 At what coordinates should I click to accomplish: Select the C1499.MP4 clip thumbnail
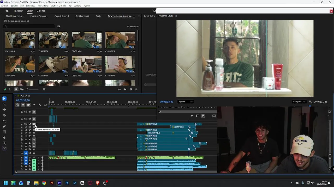pos(20,64)
